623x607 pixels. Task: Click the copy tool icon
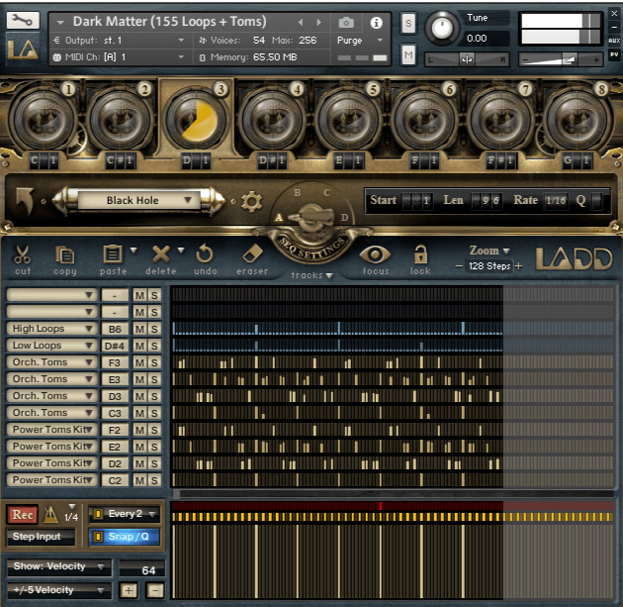(x=65, y=254)
